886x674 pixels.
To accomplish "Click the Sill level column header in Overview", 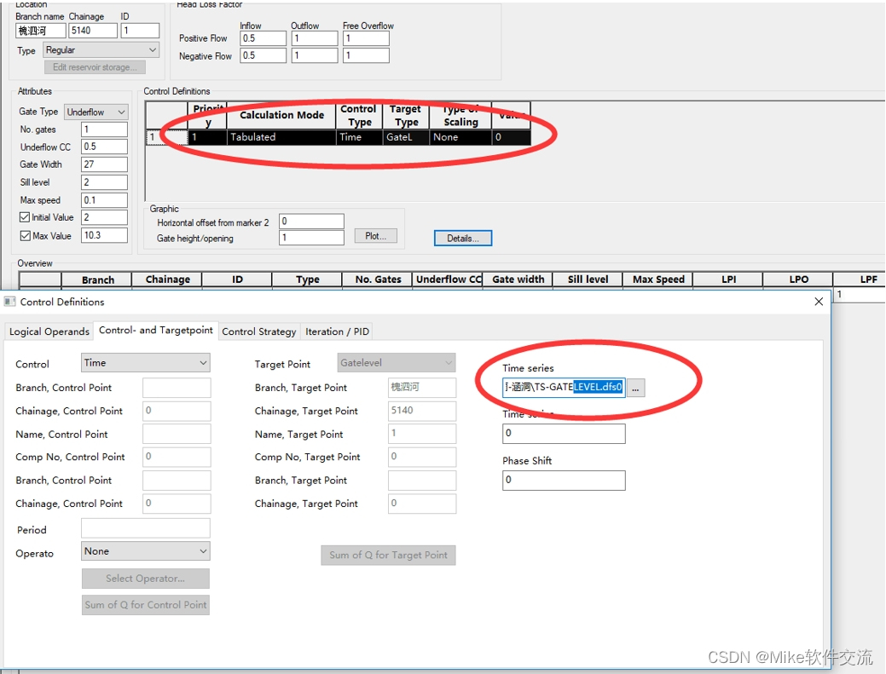I will click(x=588, y=280).
